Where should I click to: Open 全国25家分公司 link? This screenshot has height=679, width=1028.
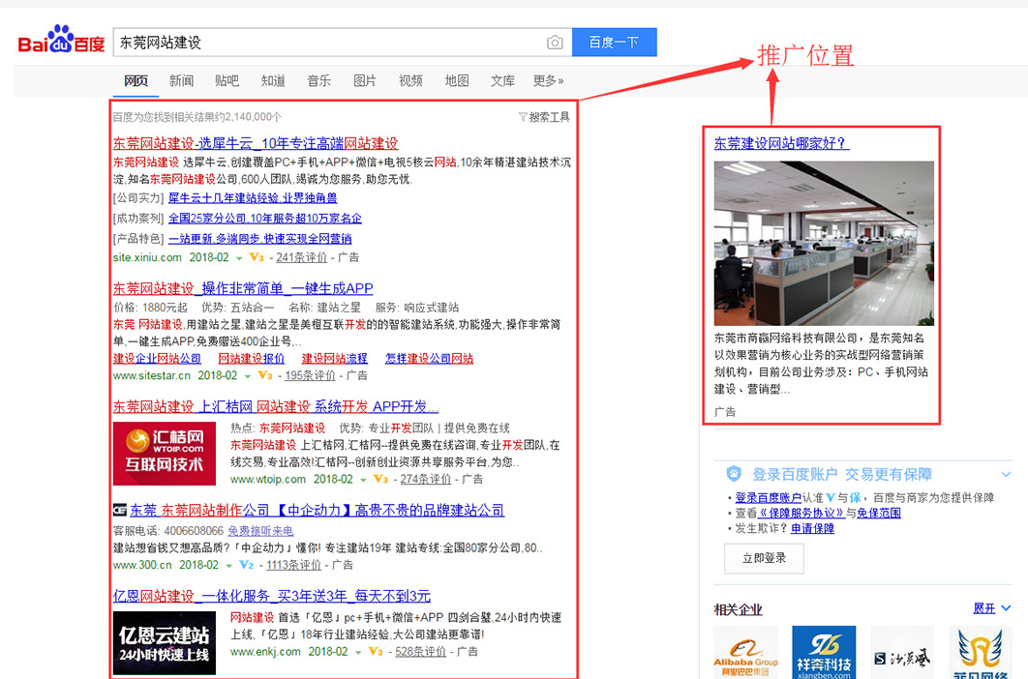tap(265, 219)
